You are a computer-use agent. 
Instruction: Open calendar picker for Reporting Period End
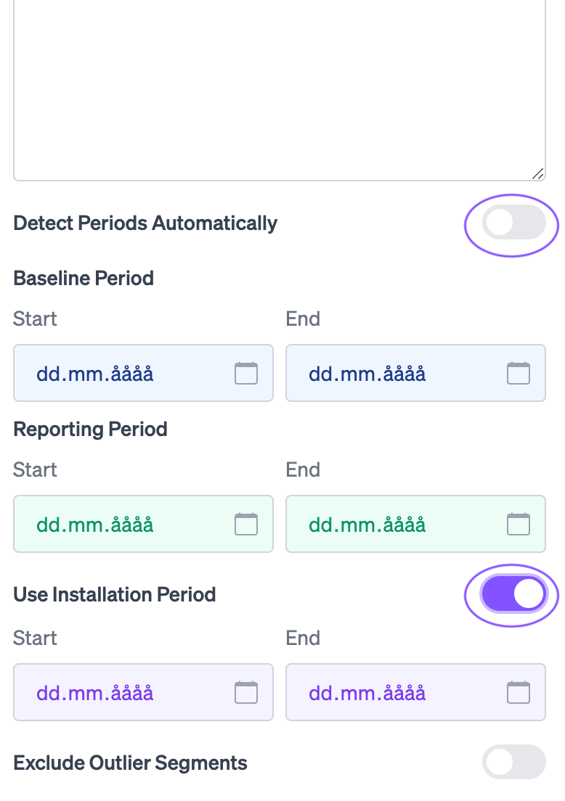(x=518, y=524)
